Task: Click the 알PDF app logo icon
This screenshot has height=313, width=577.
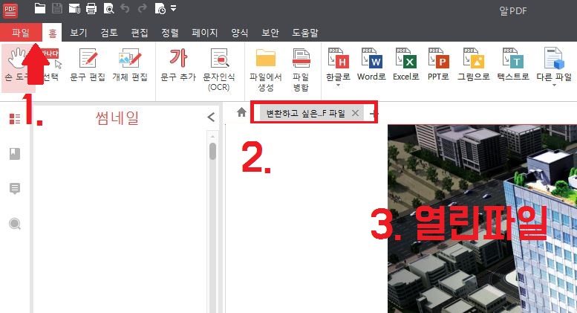Action: (x=10, y=10)
